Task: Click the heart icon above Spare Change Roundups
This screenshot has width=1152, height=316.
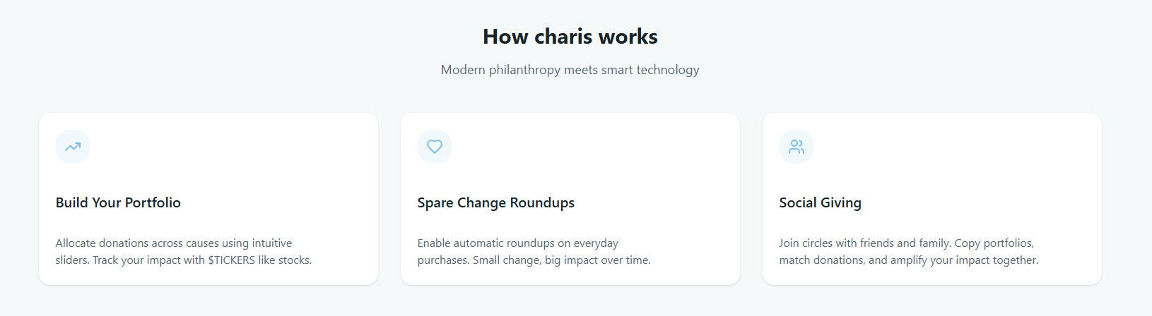Action: point(435,147)
